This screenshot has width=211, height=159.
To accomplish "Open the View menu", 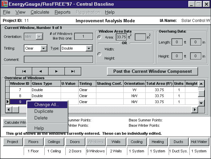I will pos(20,12).
